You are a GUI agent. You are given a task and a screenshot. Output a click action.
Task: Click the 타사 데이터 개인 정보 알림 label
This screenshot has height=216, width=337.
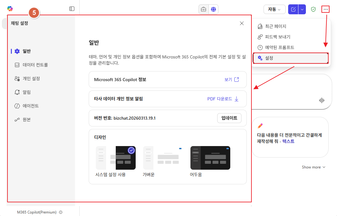(119, 99)
